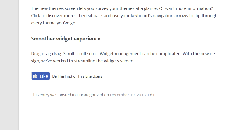Click the 'Be The First of This Site Users' text
The height and width of the screenshot is (130, 225).
click(77, 76)
